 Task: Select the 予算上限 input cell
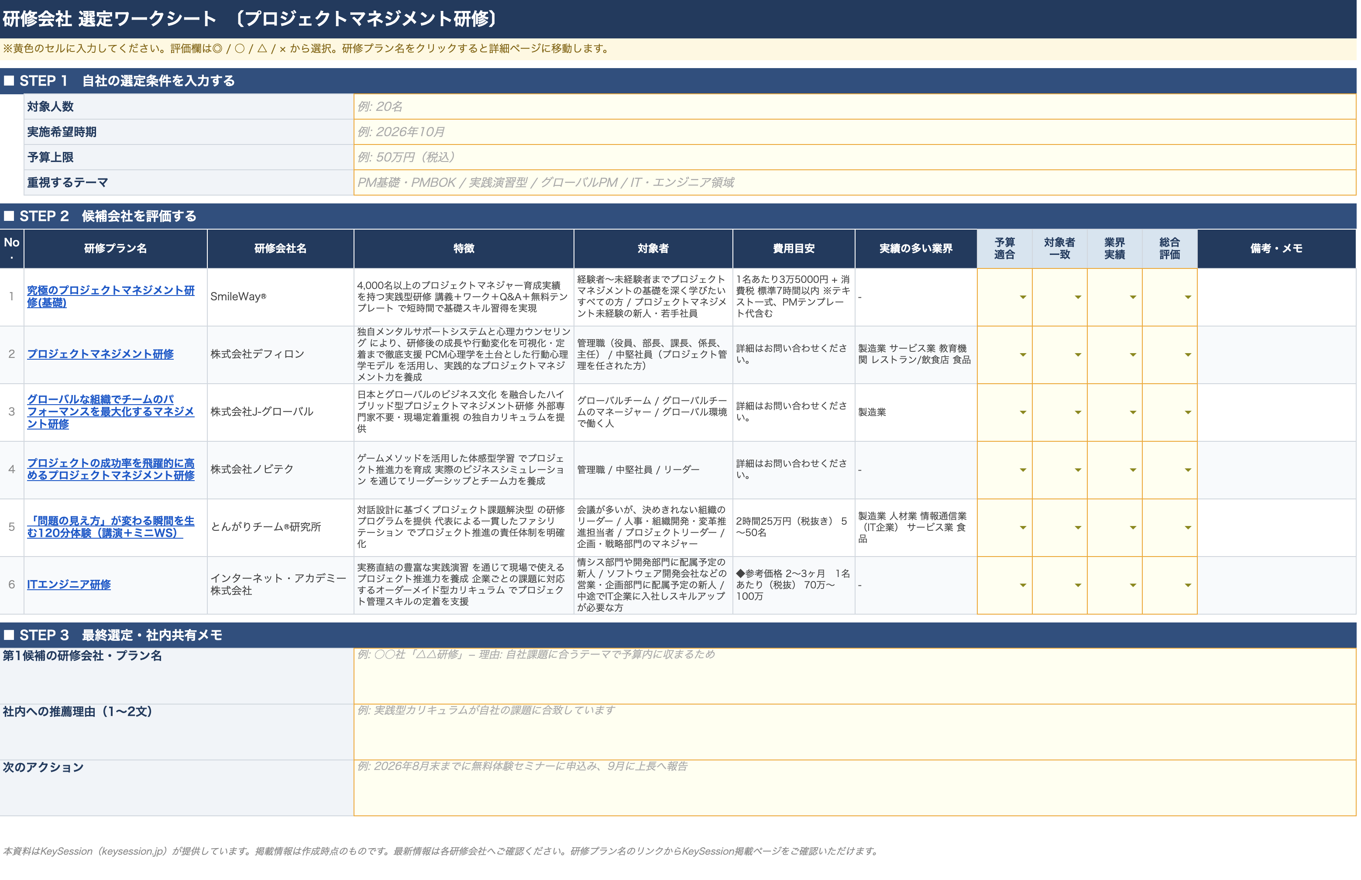[855, 157]
